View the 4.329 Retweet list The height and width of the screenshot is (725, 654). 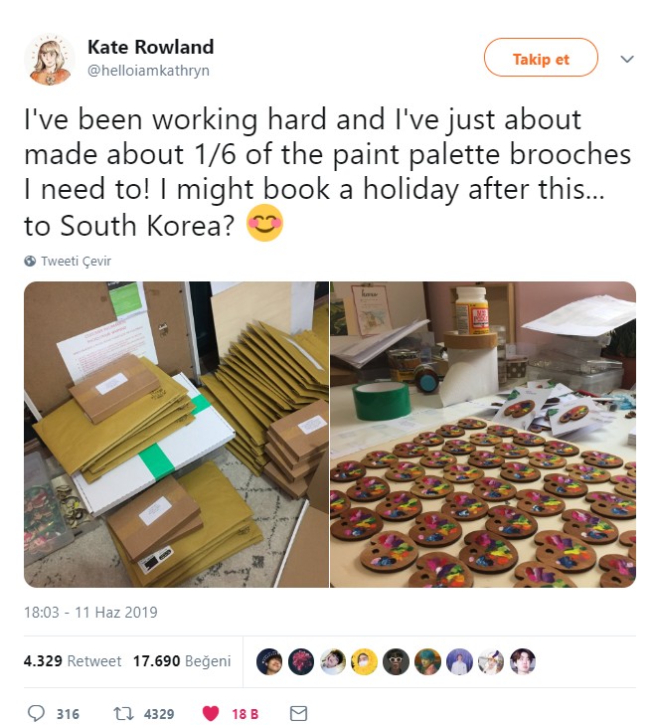73,661
